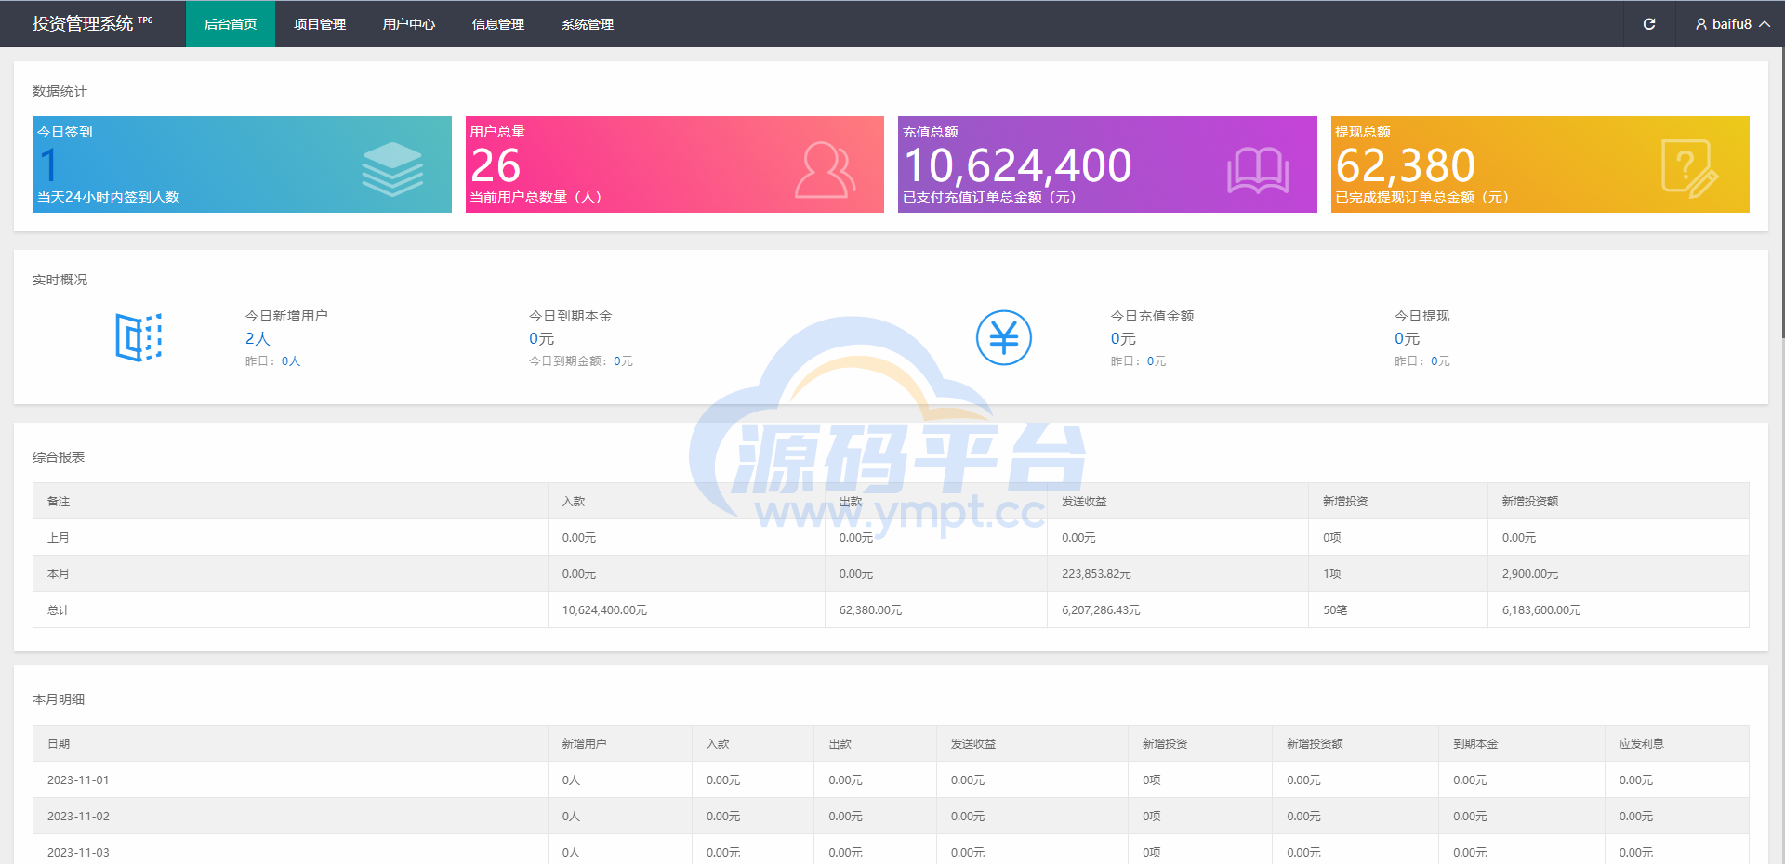Click the 今日新增用户 value 2人
1785x864 pixels.
(258, 339)
